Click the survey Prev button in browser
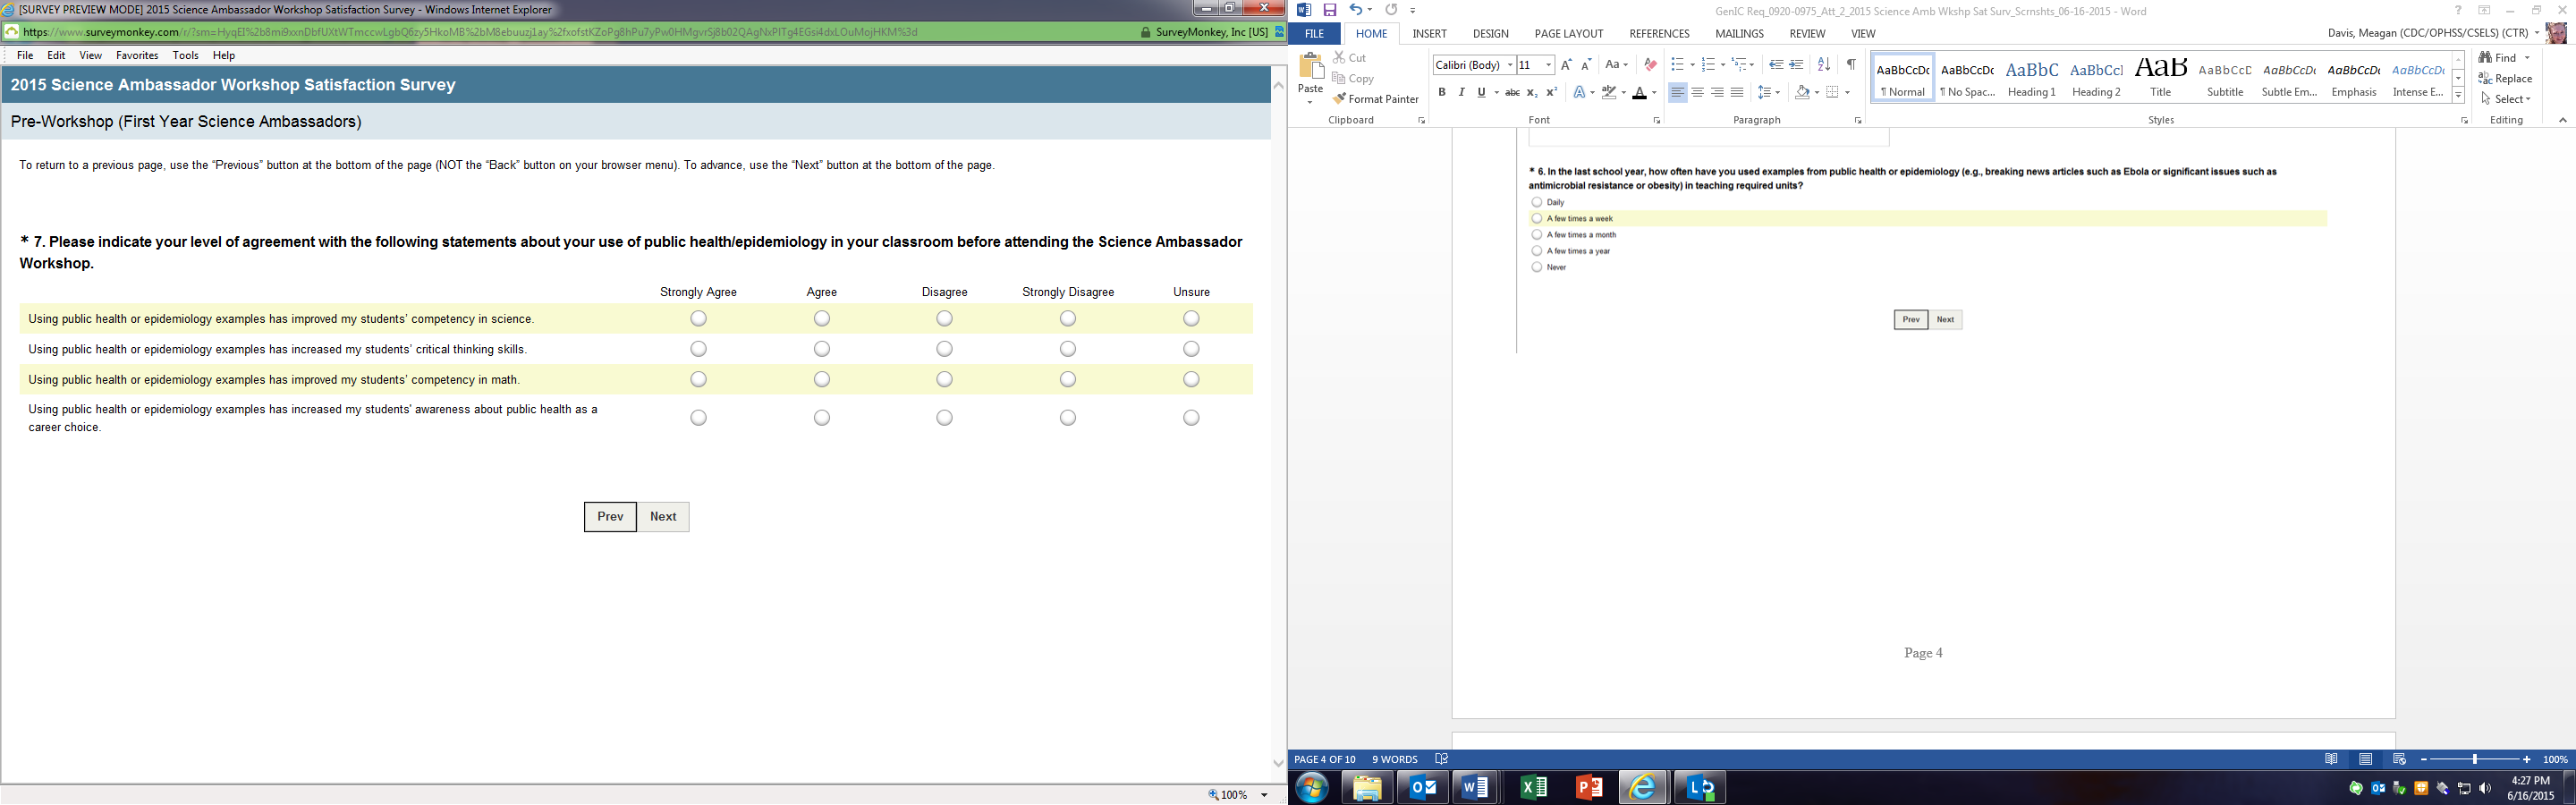2576x805 pixels. click(610, 517)
